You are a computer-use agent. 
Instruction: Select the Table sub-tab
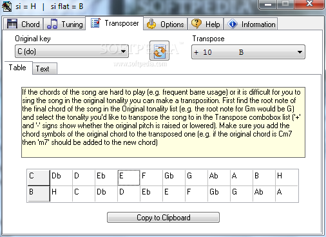17,68
